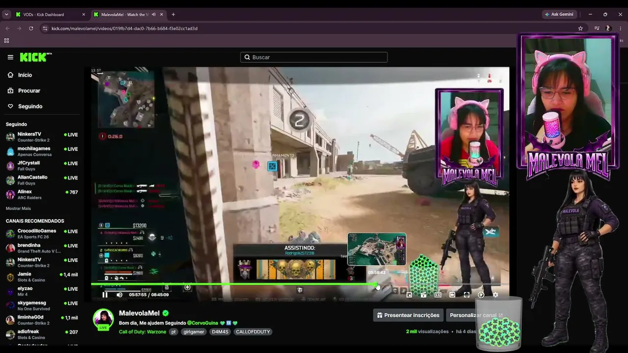The width and height of the screenshot is (628, 353).
Task: Select the MalevolaMel browser tab
Action: [x=129, y=15]
